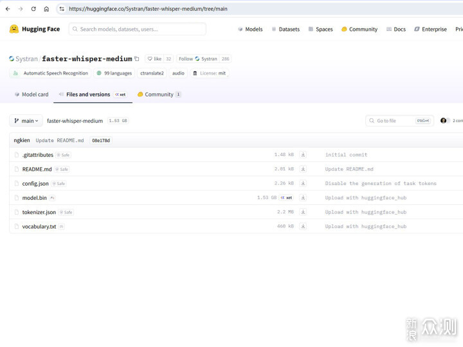
Task: Click the ctranslate2 tag
Action: (x=152, y=73)
